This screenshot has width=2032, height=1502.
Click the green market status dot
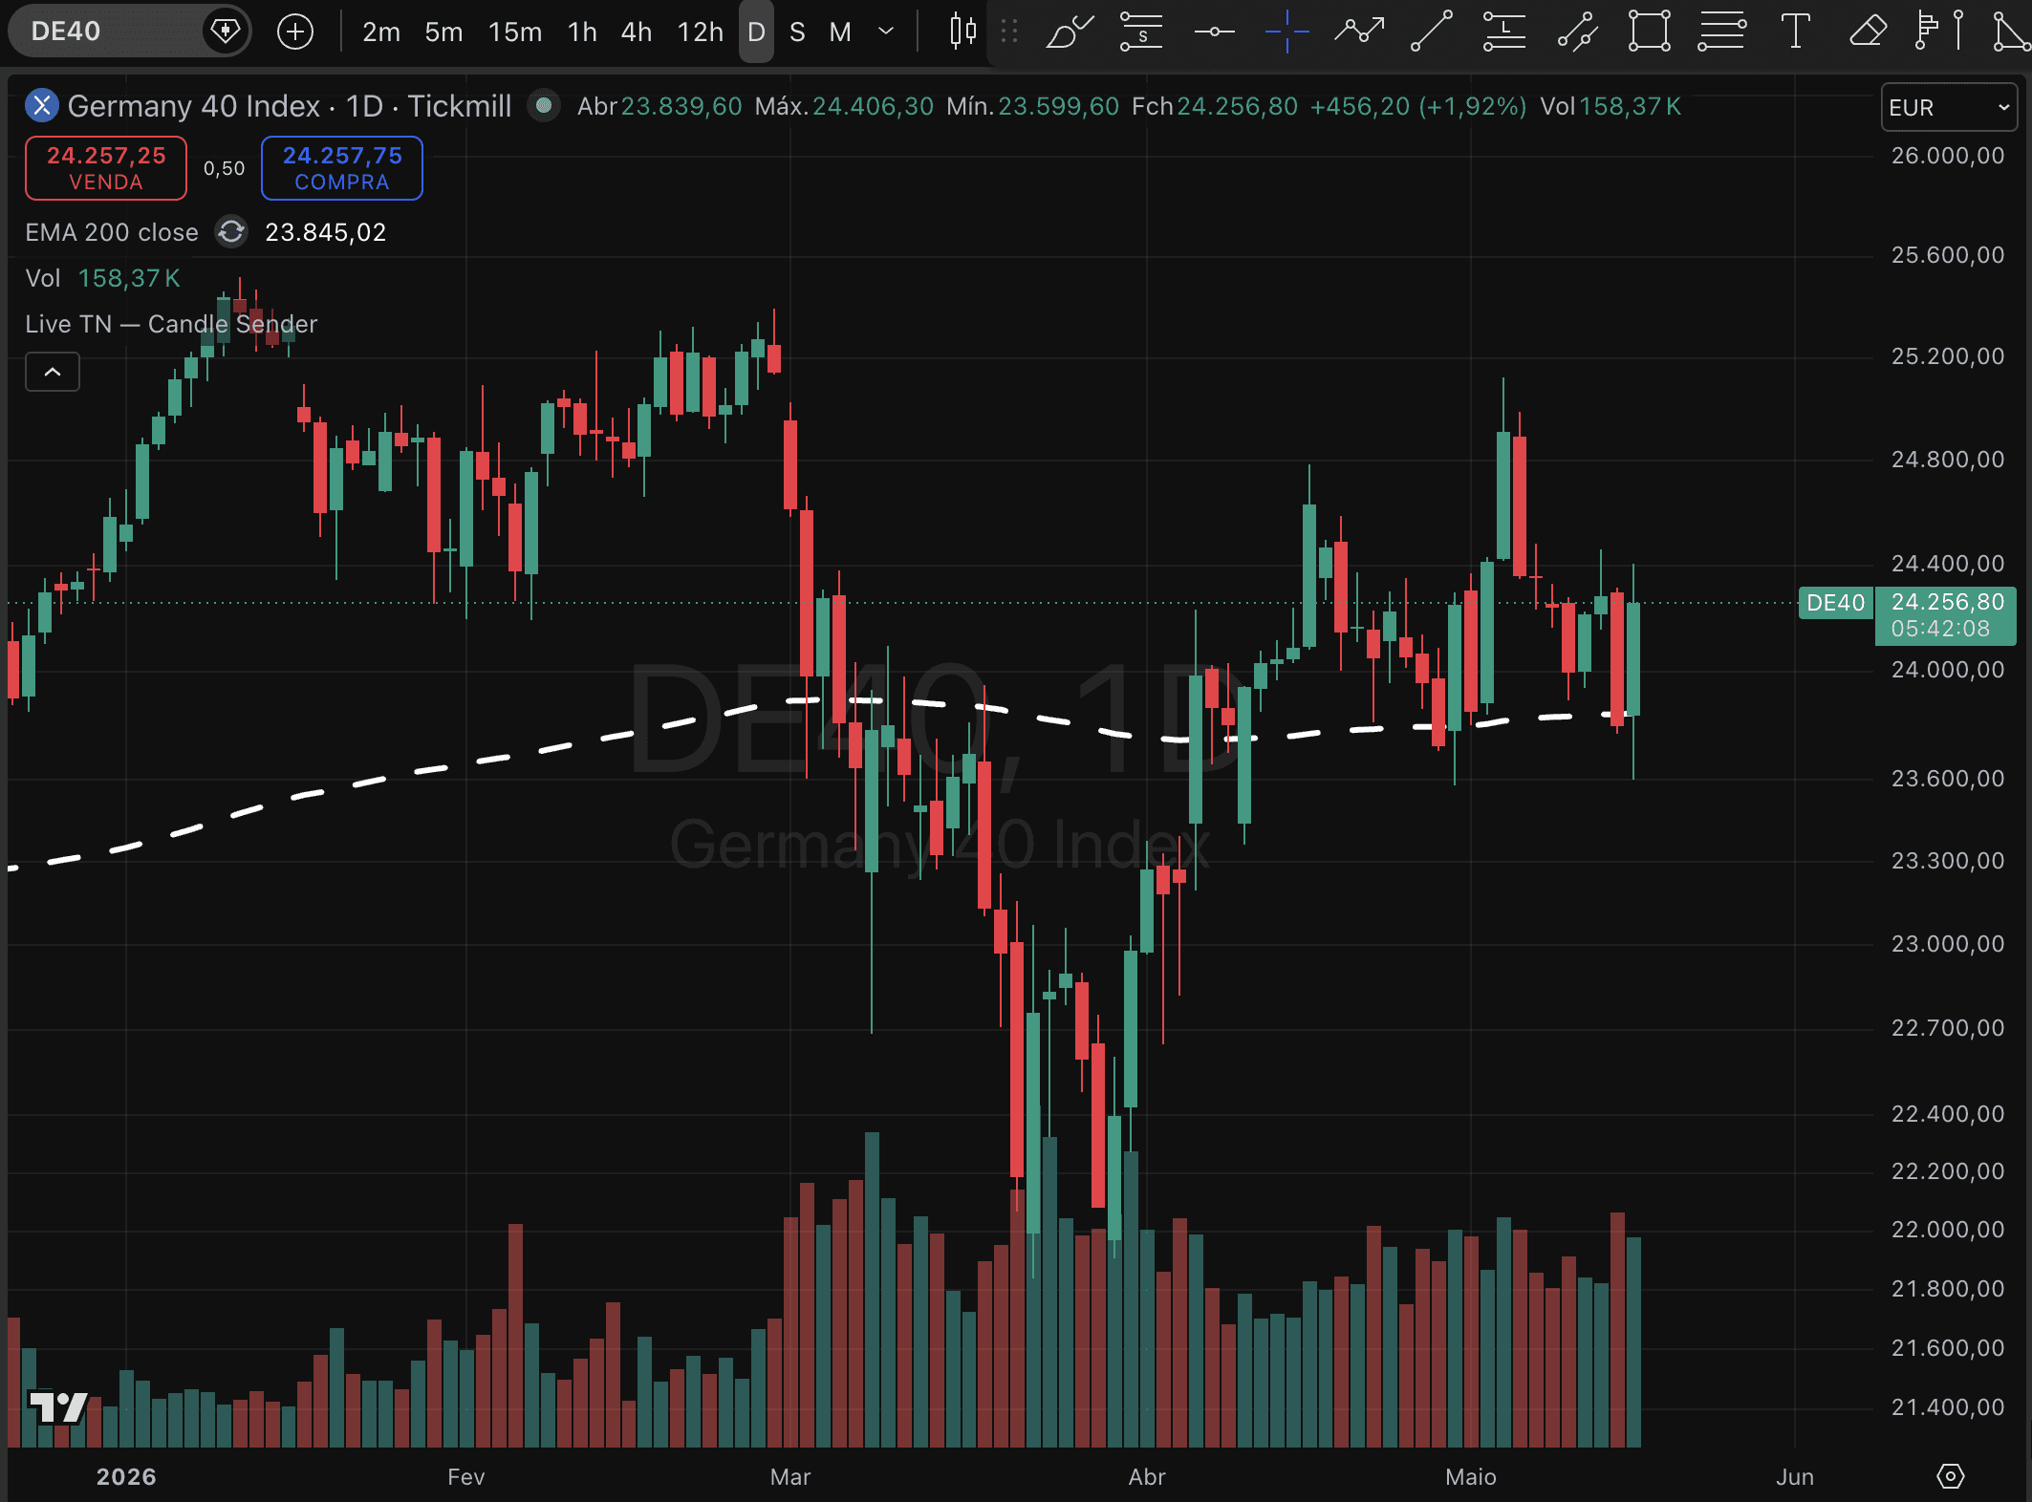click(544, 106)
